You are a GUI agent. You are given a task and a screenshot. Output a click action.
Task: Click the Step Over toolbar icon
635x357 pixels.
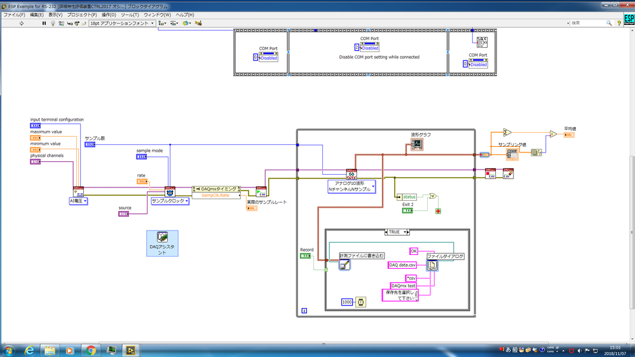pos(76,24)
